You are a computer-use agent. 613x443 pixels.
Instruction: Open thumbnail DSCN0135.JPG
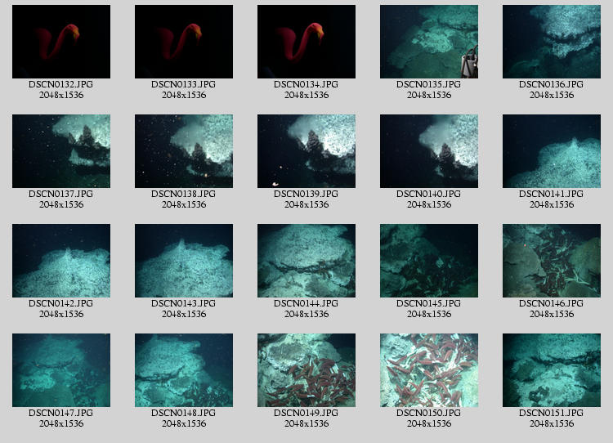[428, 42]
